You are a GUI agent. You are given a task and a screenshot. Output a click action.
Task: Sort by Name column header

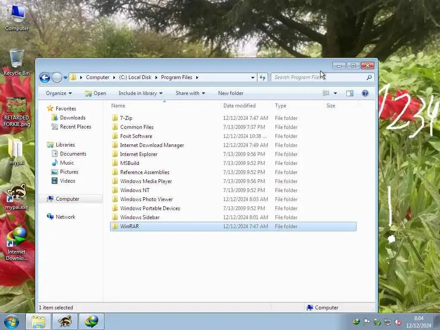[x=165, y=106]
